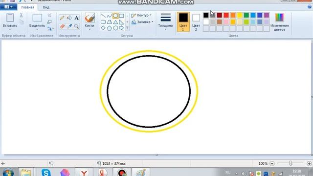Activate Цвет 1 foreground color

[183, 22]
